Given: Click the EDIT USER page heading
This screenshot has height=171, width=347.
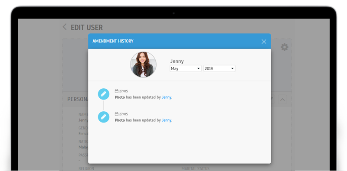Looking at the screenshot, I should coord(87,28).
